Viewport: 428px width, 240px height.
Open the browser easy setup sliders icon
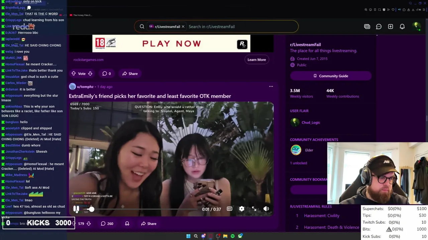[x=424, y=10]
